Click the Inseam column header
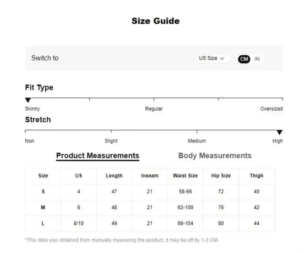This screenshot has width=307, height=253. click(150, 176)
